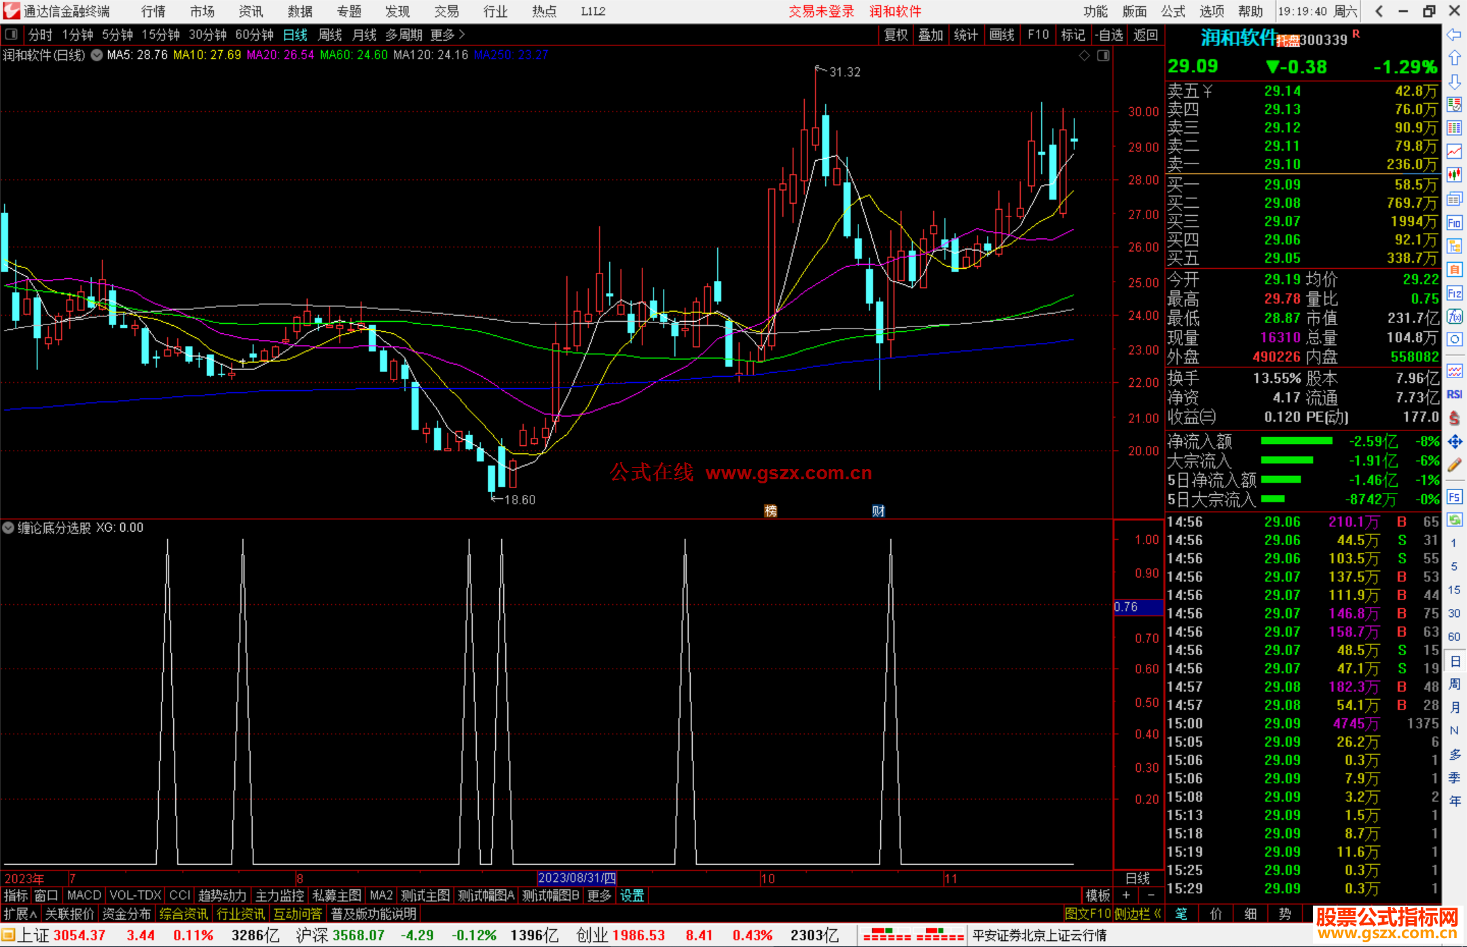Click the 复权 button

895,35
